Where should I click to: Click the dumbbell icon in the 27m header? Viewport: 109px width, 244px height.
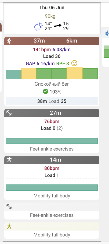pos(9,113)
